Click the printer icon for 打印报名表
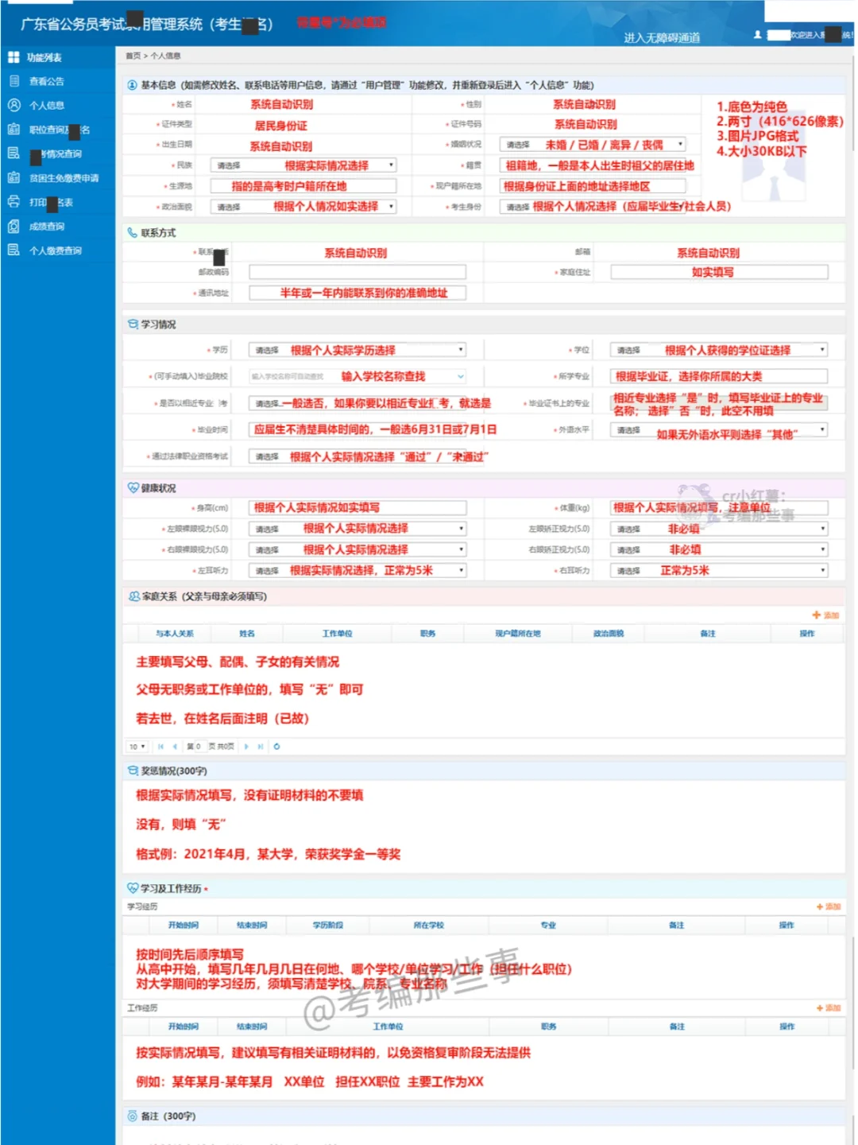The height and width of the screenshot is (1145, 858). pyautogui.click(x=14, y=202)
